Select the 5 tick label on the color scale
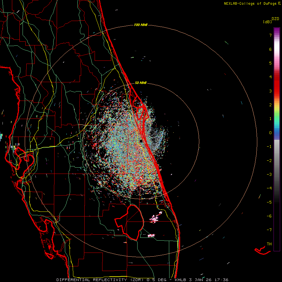This screenshot has width=282, height=282. point(270,63)
